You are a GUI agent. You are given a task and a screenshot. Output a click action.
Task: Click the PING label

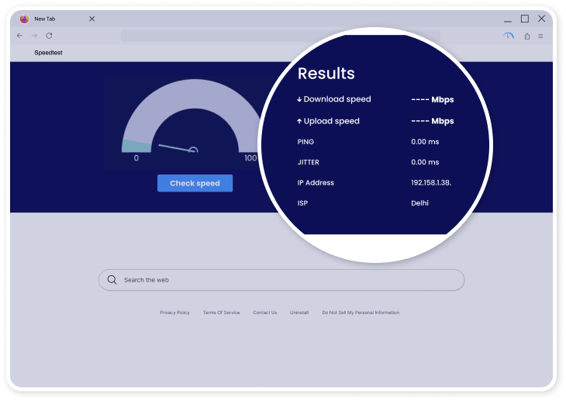pyautogui.click(x=305, y=142)
